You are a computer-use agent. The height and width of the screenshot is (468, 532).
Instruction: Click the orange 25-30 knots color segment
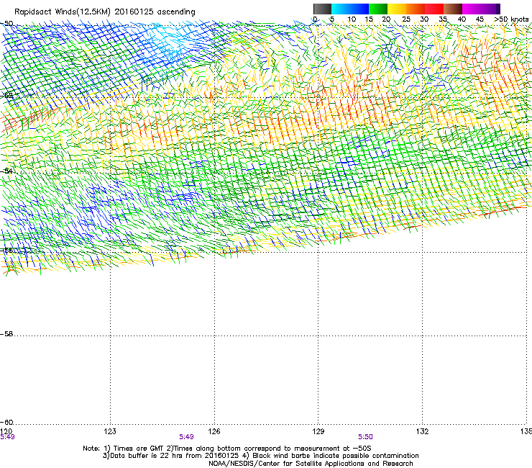tap(416, 9)
